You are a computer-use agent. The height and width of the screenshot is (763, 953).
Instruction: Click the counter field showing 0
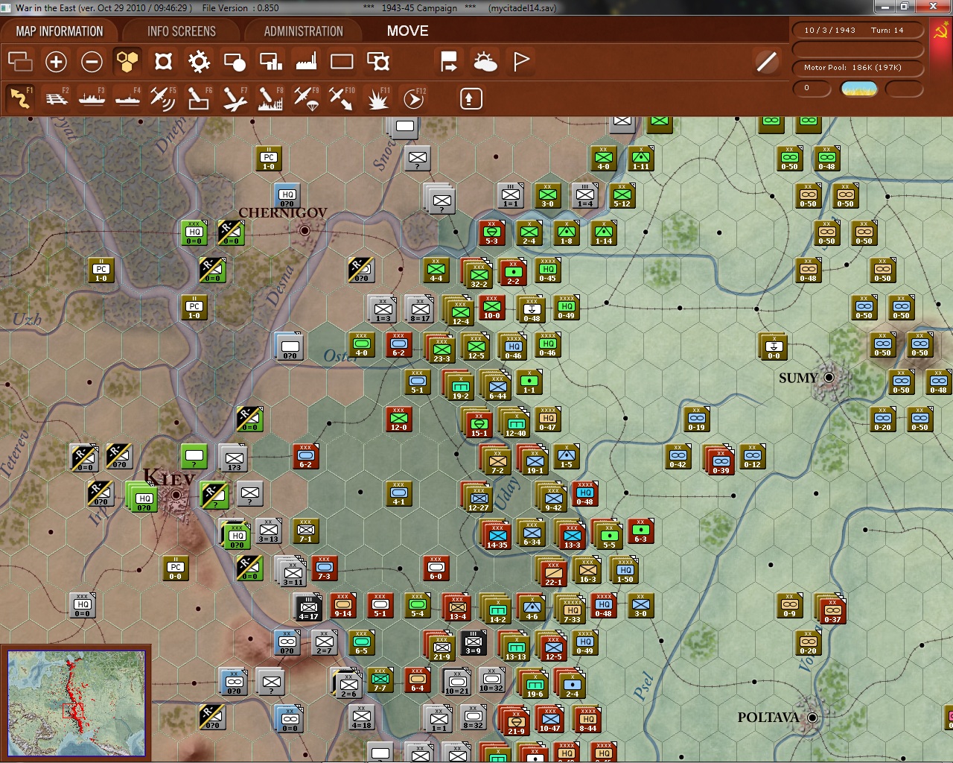pos(812,89)
